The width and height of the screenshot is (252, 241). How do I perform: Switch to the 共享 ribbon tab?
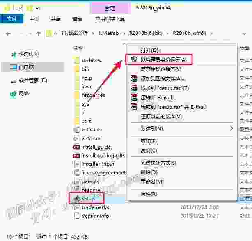(x=55, y=19)
